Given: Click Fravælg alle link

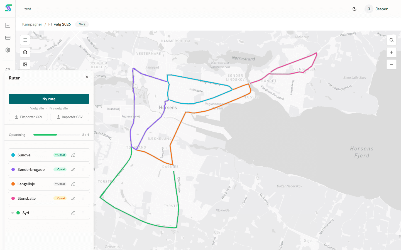Looking at the screenshot, I should coord(58,108).
